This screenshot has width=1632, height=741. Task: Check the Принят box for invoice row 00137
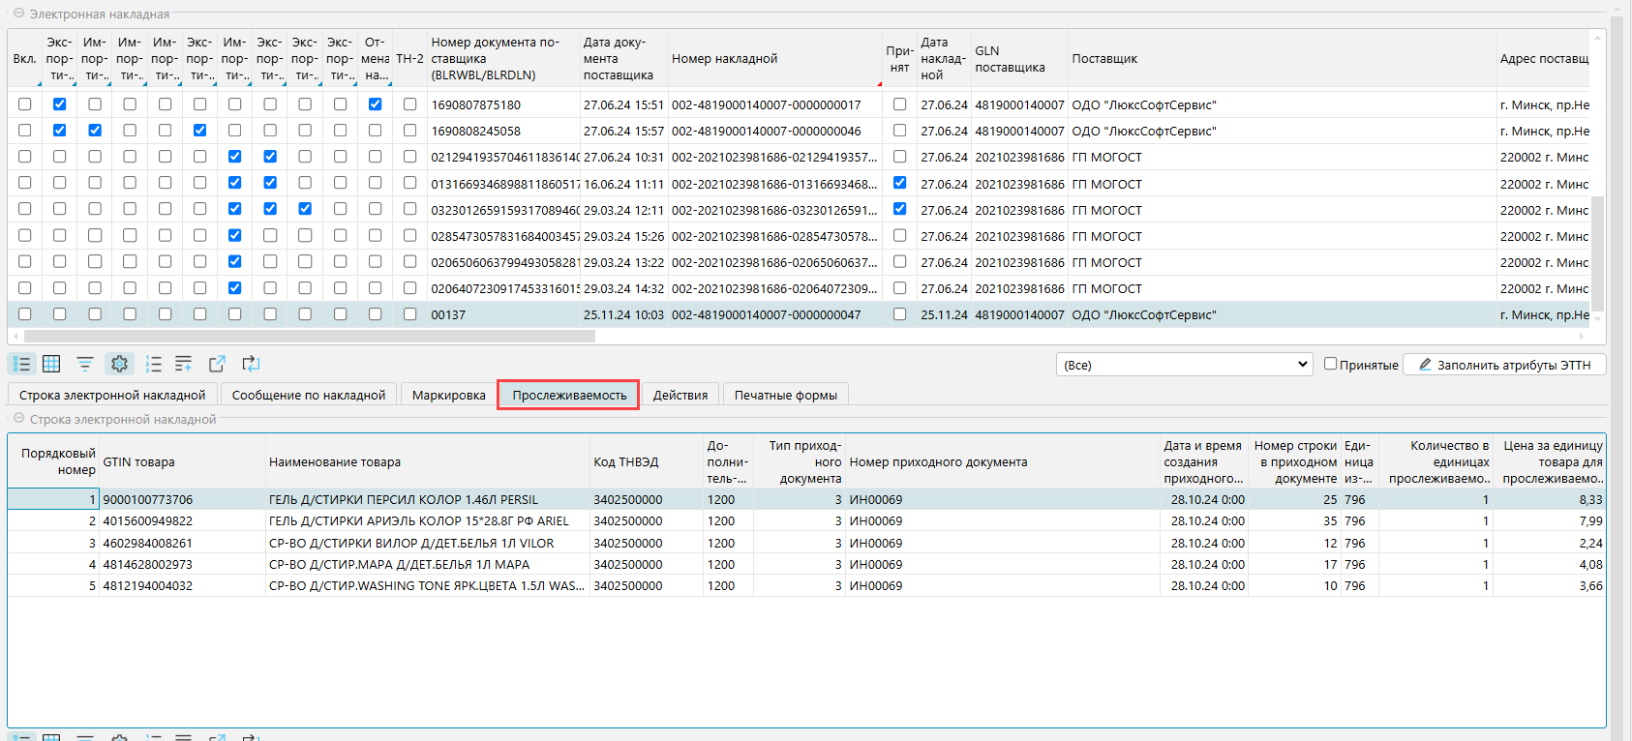click(899, 314)
